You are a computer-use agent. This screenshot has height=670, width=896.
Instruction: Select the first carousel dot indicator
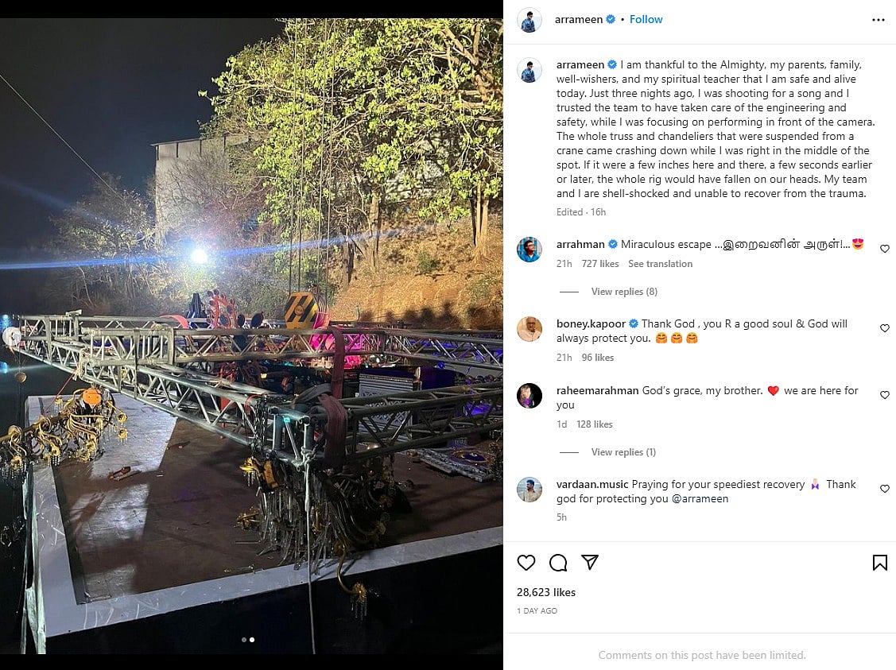244,639
